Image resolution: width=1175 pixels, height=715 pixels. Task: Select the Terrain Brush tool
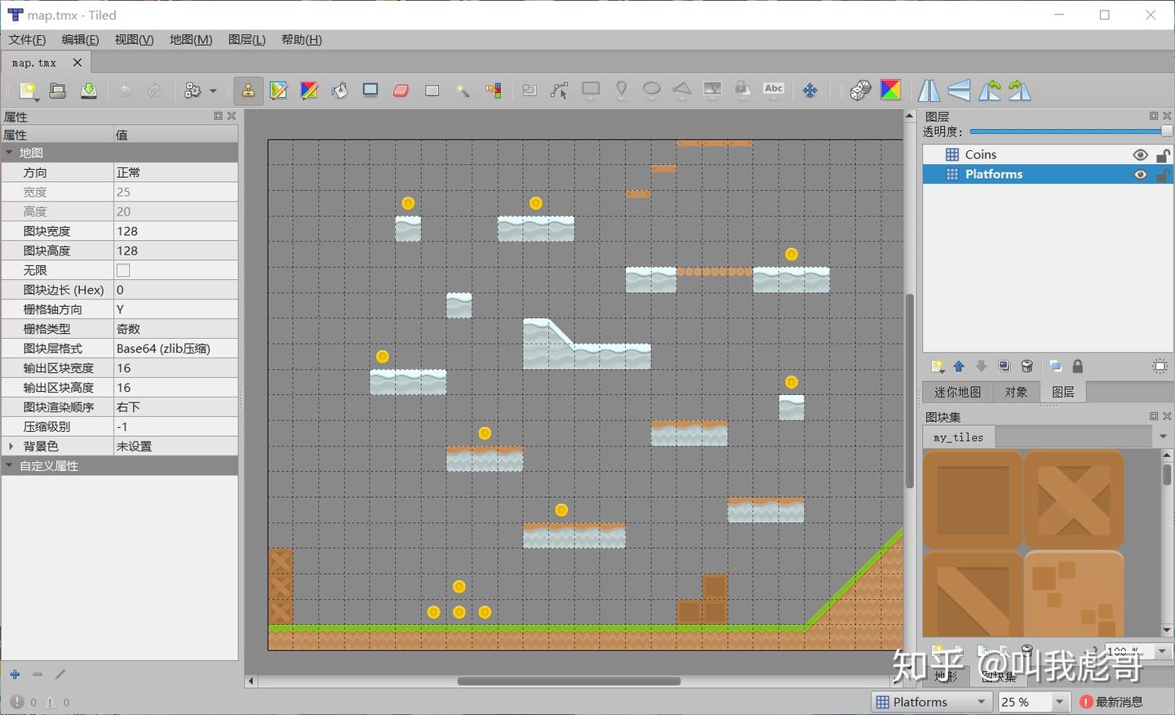click(279, 91)
